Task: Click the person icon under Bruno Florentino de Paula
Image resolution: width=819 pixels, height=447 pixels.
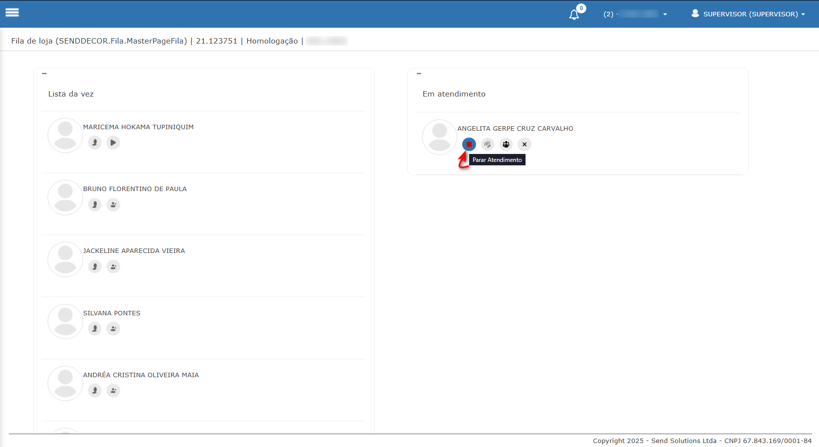Action: pyautogui.click(x=95, y=204)
